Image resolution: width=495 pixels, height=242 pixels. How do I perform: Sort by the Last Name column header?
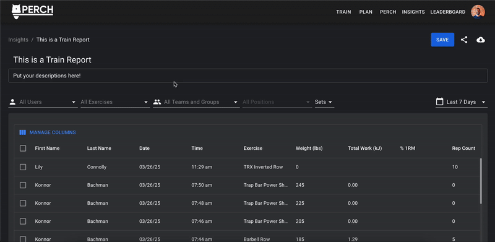99,148
